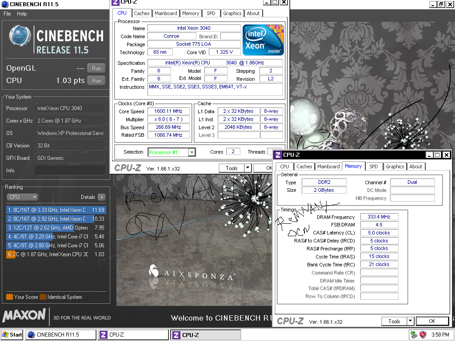Click the Rated FSB value 1066.74 MHz
The height and width of the screenshot is (341, 455).
pos(168,135)
